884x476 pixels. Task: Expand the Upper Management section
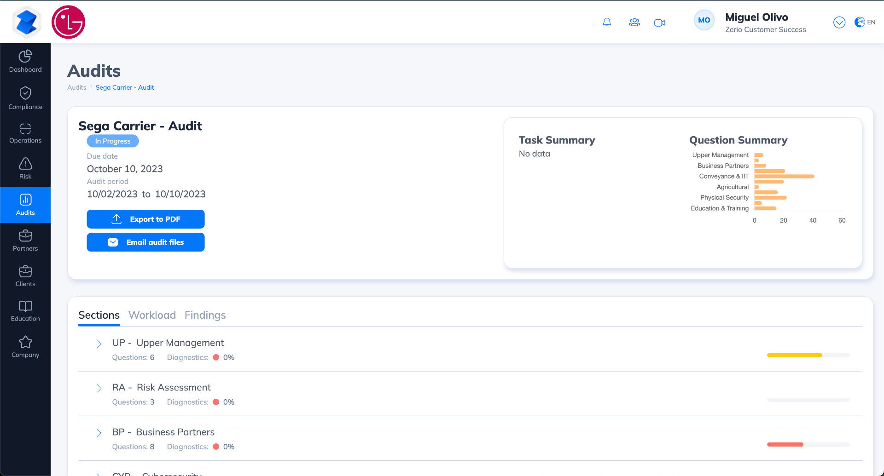[x=99, y=344]
